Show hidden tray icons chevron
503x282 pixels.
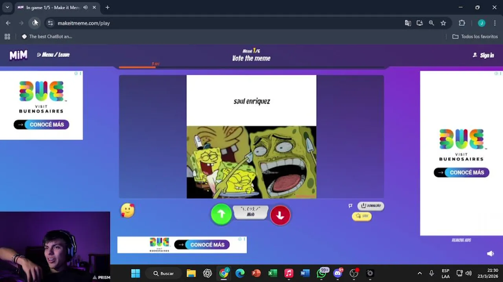[x=419, y=273]
